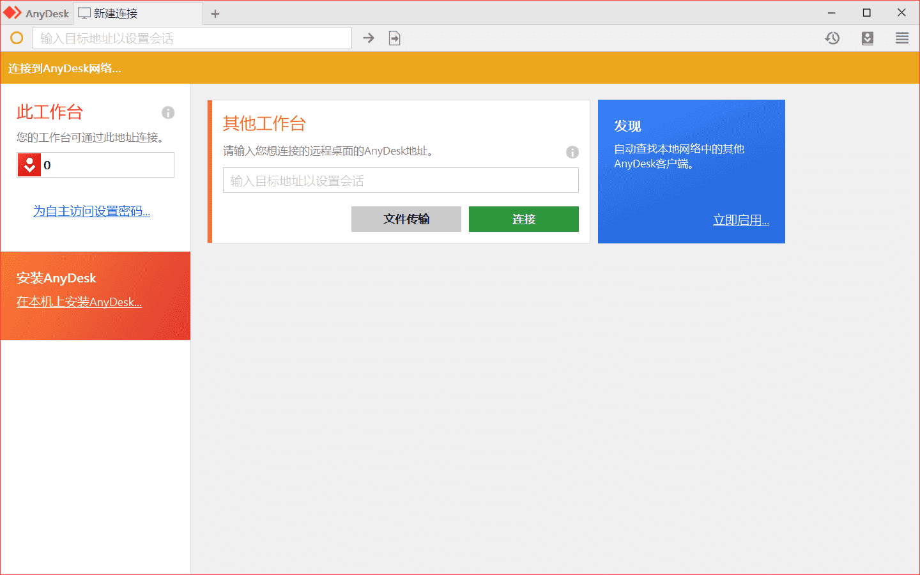
Task: Maximize the AnyDesk window
Action: 867,13
